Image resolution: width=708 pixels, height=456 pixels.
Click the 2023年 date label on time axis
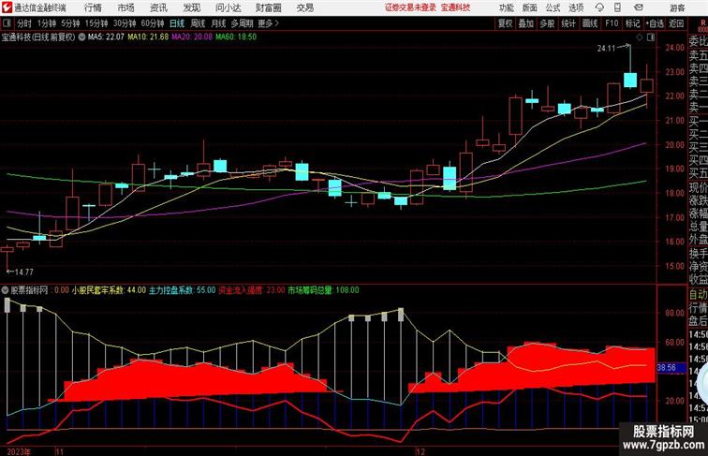(18, 451)
